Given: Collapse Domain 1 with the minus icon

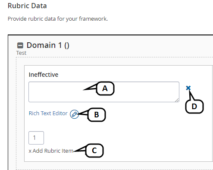Looking at the screenshot, I should click(x=20, y=45).
